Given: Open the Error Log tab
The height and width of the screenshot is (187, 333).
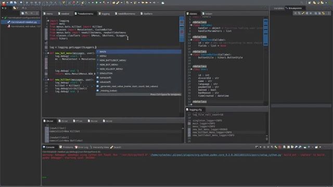Looking at the screenshot, I should [x=82, y=147].
